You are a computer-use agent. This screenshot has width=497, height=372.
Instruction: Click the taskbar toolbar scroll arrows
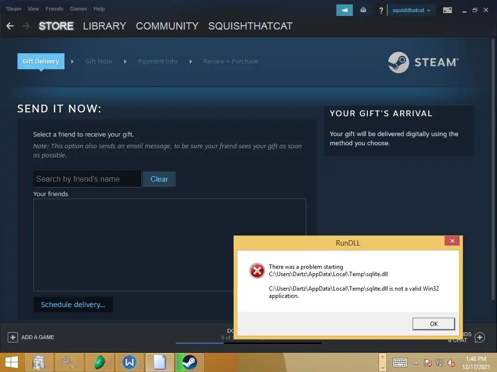pyautogui.click(x=382, y=362)
